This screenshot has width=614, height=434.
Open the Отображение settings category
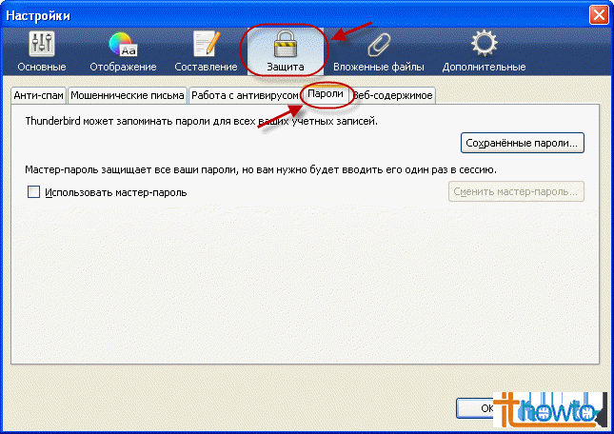point(123,52)
